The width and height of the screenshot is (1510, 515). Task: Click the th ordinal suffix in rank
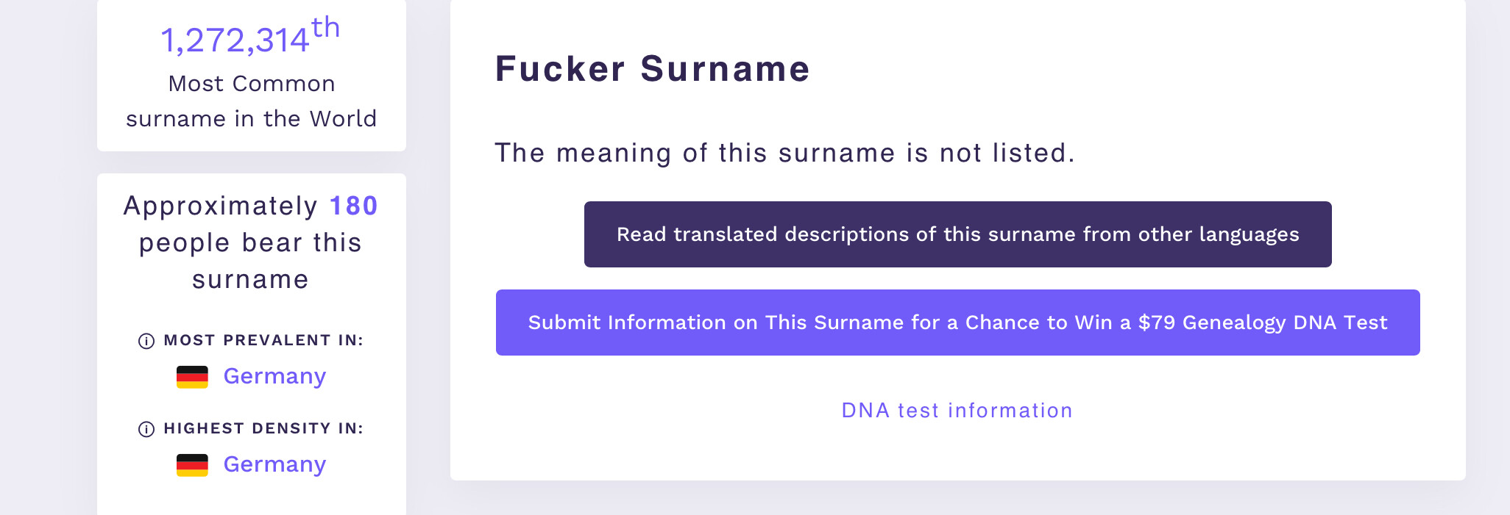(x=325, y=28)
